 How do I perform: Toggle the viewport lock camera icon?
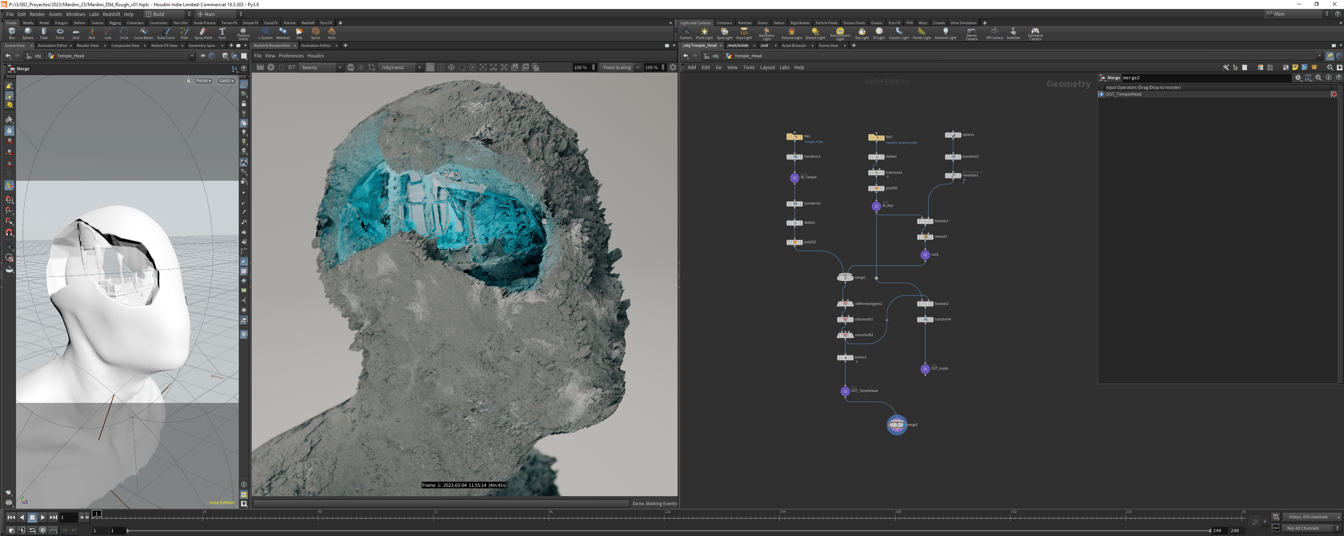188,81
